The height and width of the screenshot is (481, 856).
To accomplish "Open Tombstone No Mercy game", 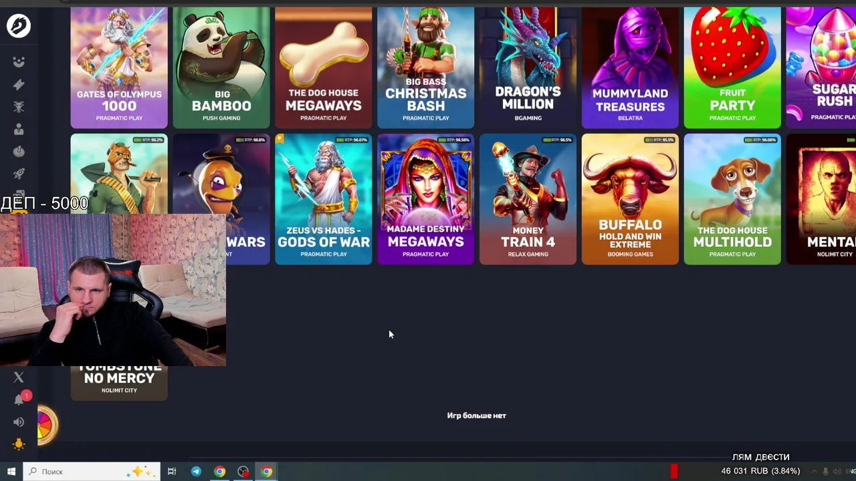I will coord(119,383).
